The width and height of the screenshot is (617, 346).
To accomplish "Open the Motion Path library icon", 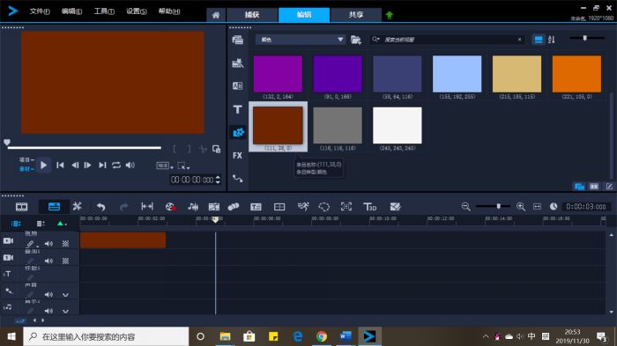I will (237, 179).
